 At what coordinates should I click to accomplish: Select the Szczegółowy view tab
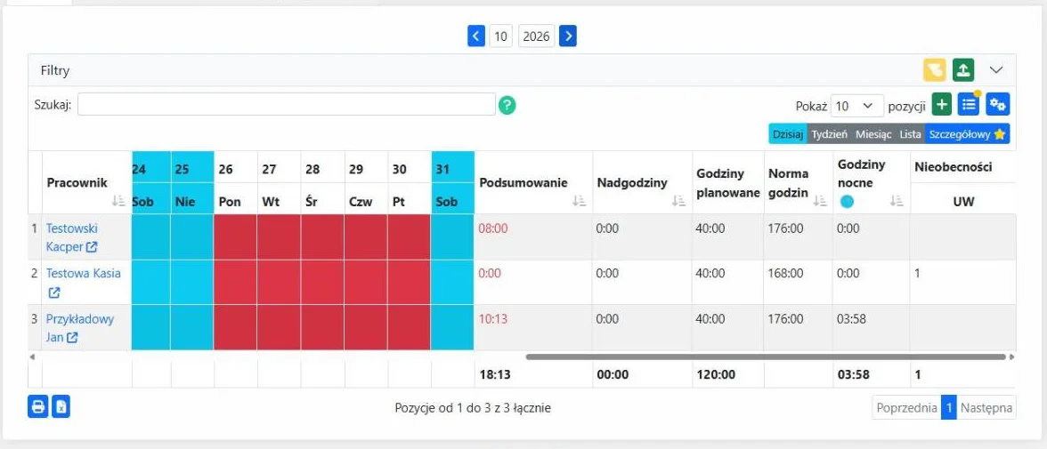(967, 134)
